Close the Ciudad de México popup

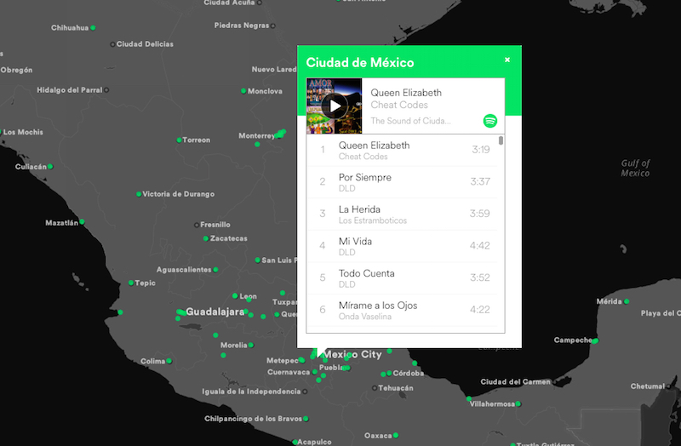coord(507,60)
